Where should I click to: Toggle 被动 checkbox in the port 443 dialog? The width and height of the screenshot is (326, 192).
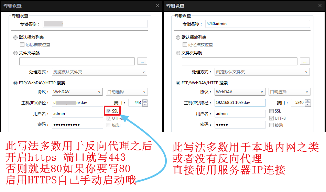click(109, 125)
